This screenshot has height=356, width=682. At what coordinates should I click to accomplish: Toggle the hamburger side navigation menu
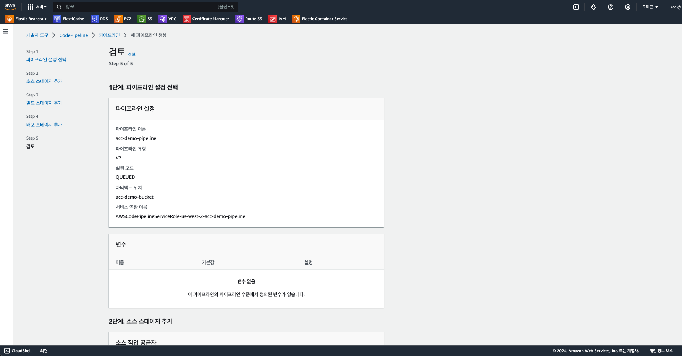pos(6,31)
